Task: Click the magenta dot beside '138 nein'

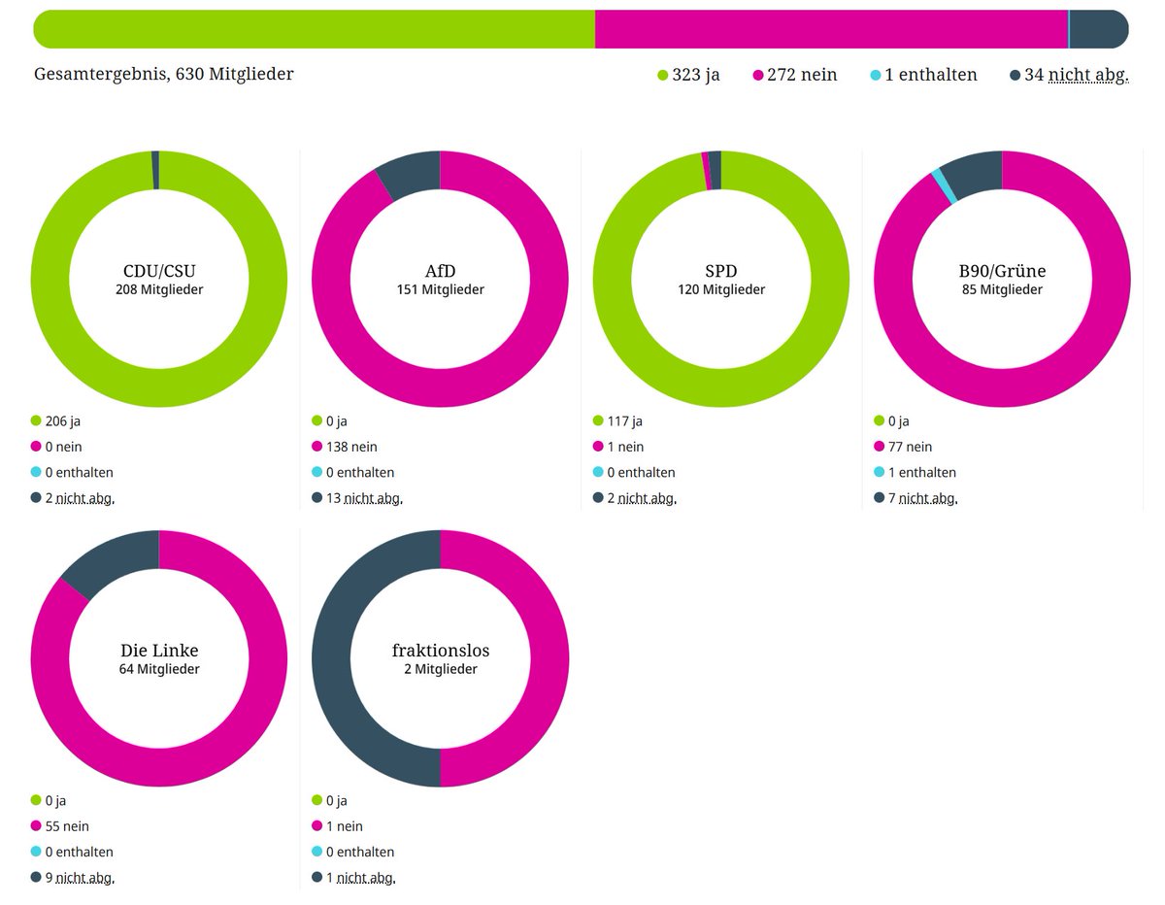Action: tap(317, 447)
